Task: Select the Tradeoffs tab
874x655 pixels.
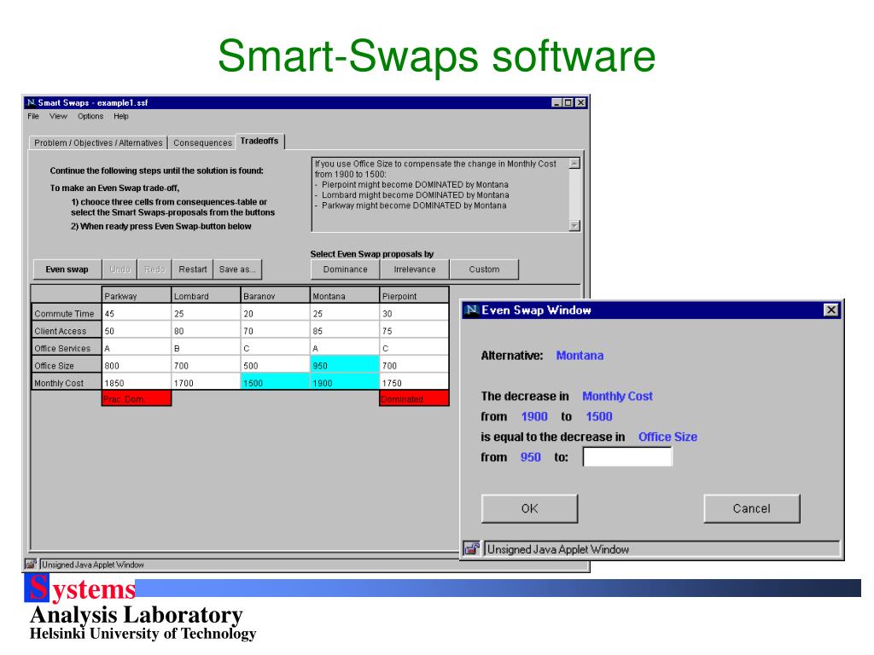Action: point(259,141)
